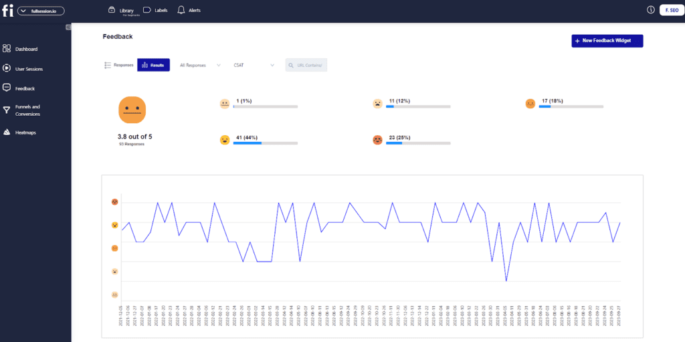The image size is (685, 342).
Task: Expand the All Responses filter dropdown
Action: click(x=200, y=65)
